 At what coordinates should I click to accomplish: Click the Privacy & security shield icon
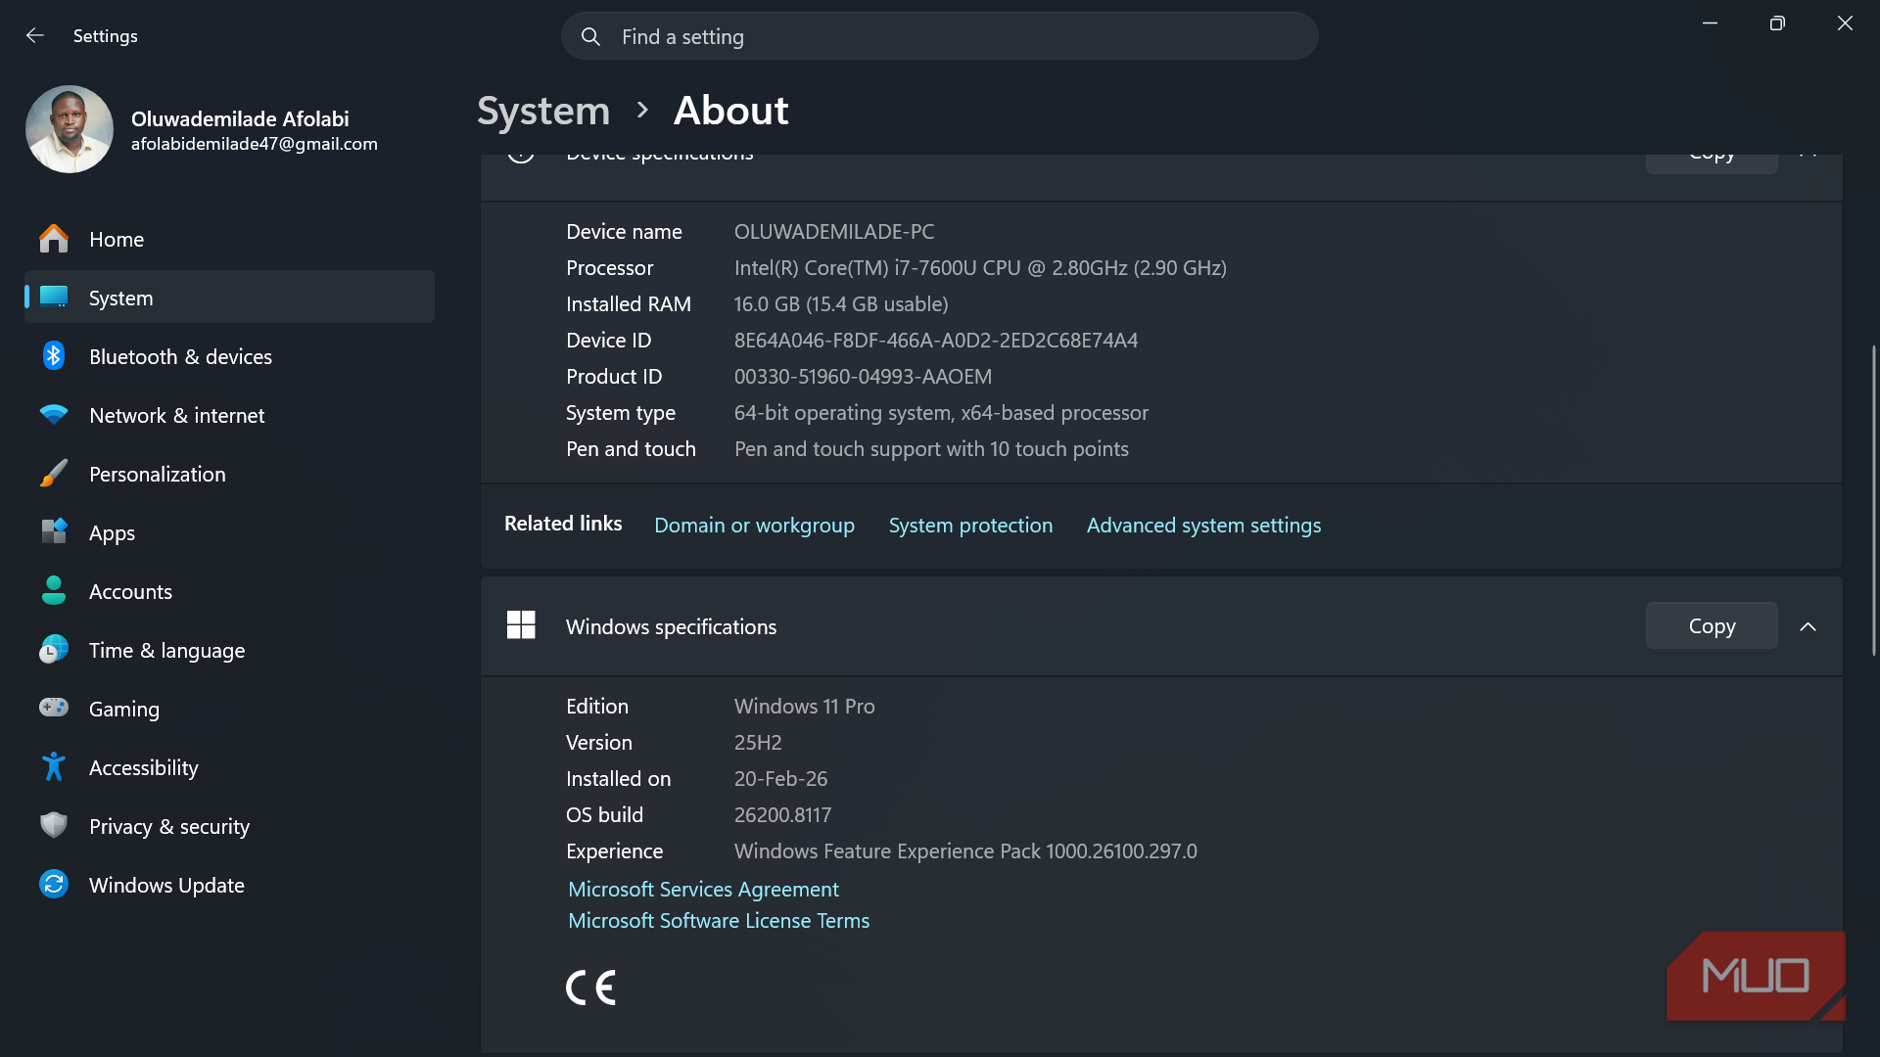pyautogui.click(x=54, y=825)
